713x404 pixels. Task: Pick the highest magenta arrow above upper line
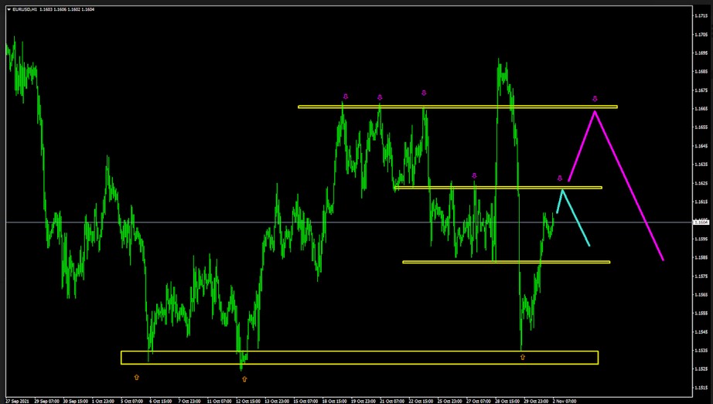coord(424,93)
